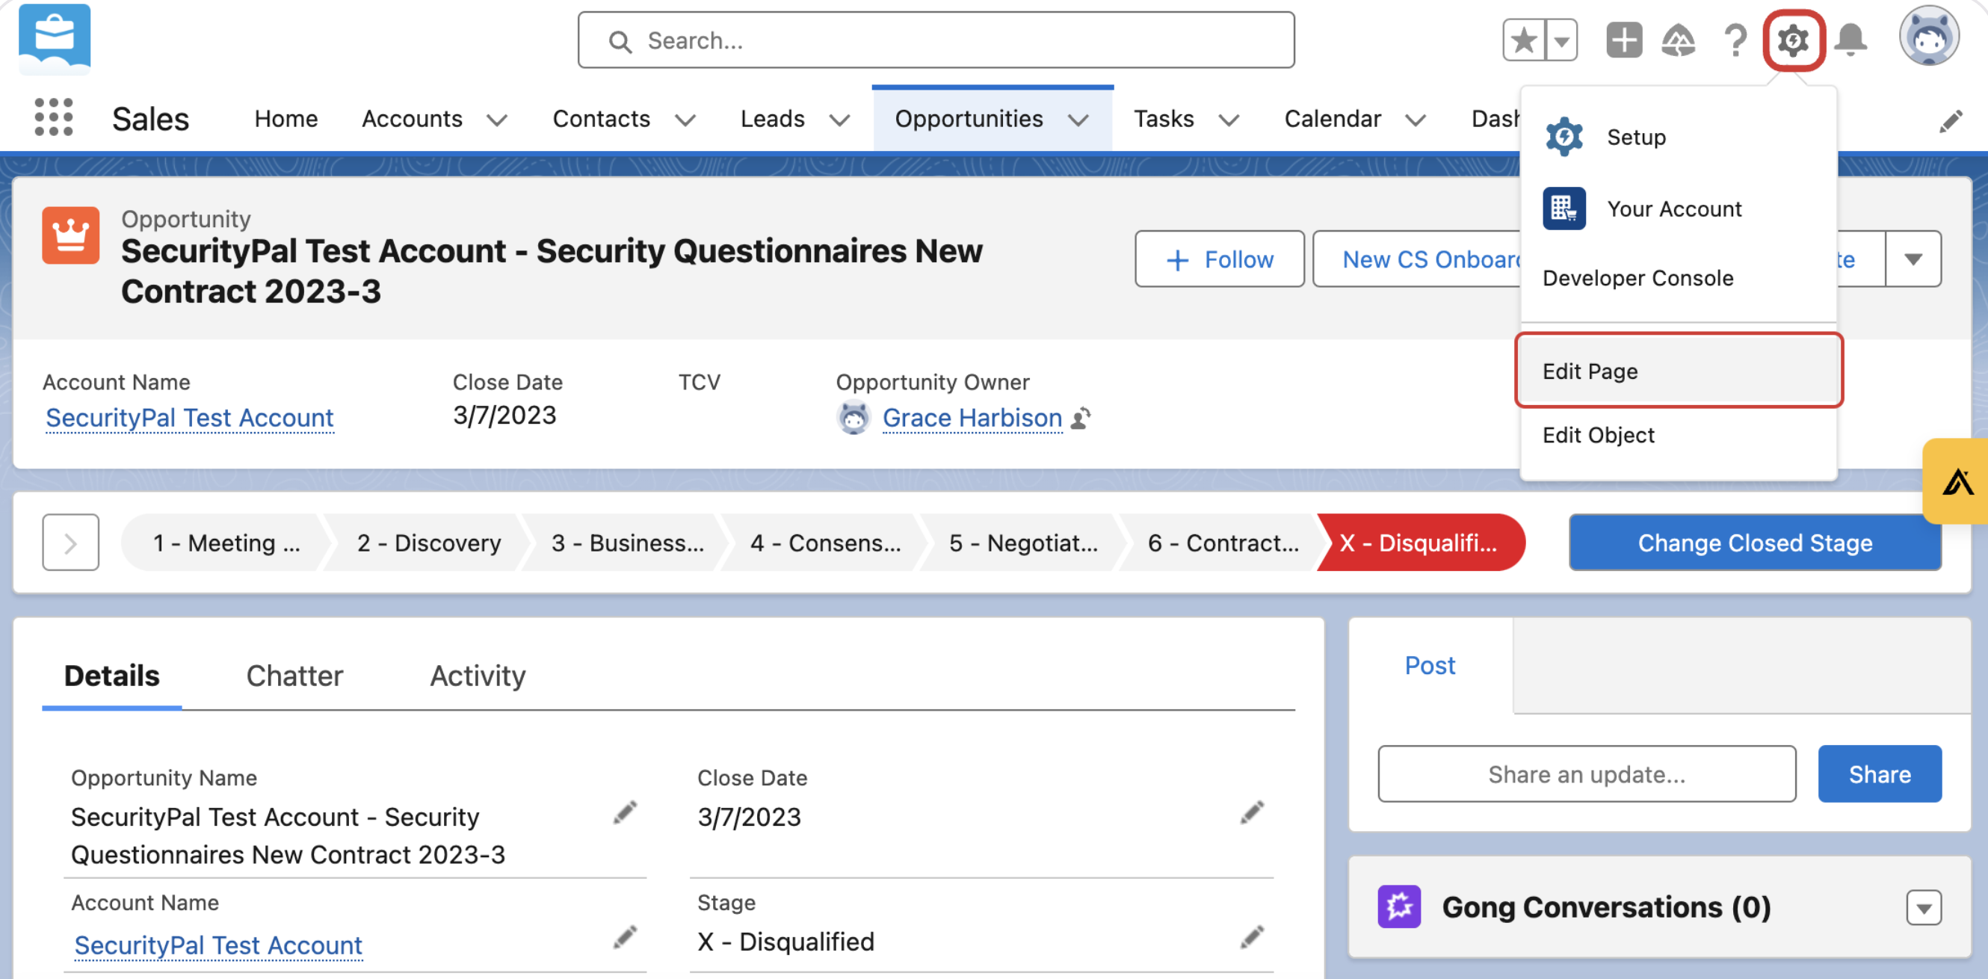Open more actions dropdown in record header
Screen dimensions: 1988x979
tap(1913, 259)
